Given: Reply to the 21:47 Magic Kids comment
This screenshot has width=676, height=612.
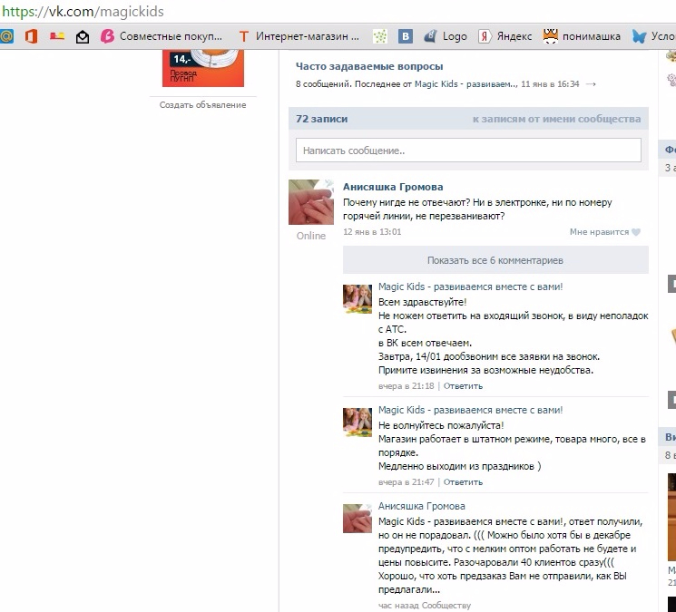Looking at the screenshot, I should tap(463, 481).
